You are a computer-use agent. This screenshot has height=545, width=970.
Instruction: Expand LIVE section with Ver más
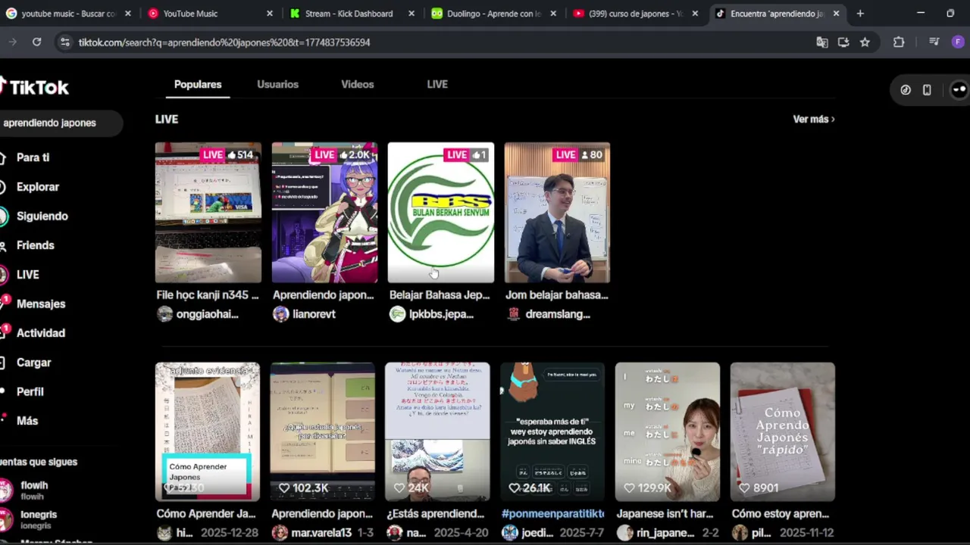[x=814, y=119]
